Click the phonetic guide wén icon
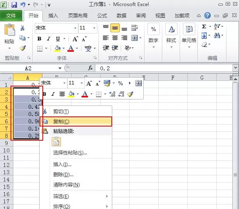The width and height of the screenshot is (239, 209). [88, 49]
